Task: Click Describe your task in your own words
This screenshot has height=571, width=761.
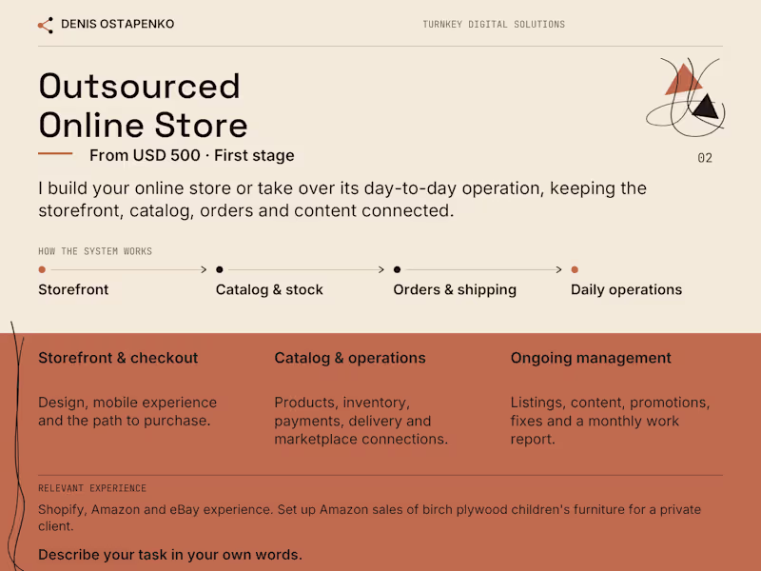Action: point(170,555)
